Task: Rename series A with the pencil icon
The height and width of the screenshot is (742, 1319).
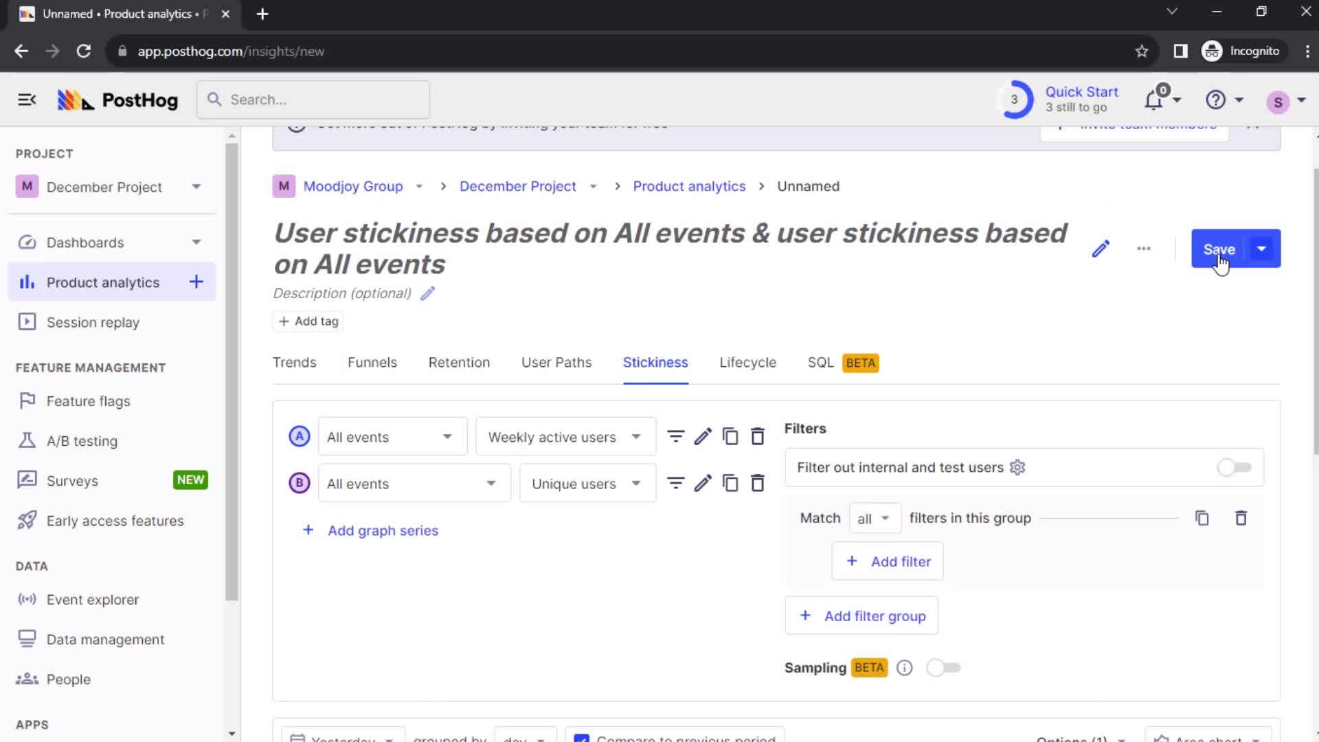Action: tap(703, 437)
